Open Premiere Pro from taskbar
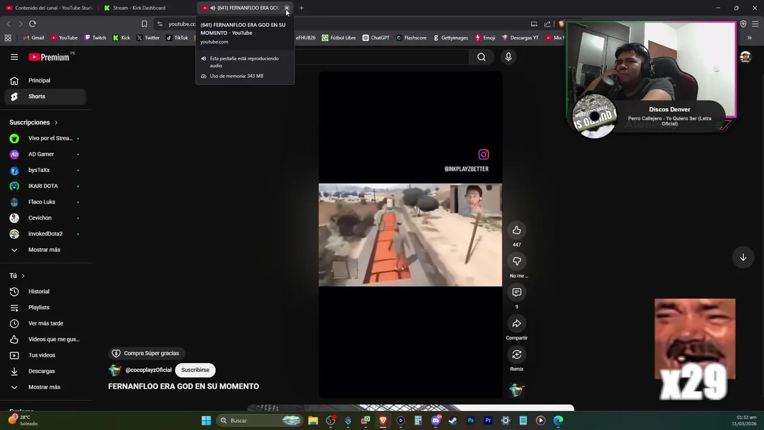The height and width of the screenshot is (430, 764). (488, 420)
